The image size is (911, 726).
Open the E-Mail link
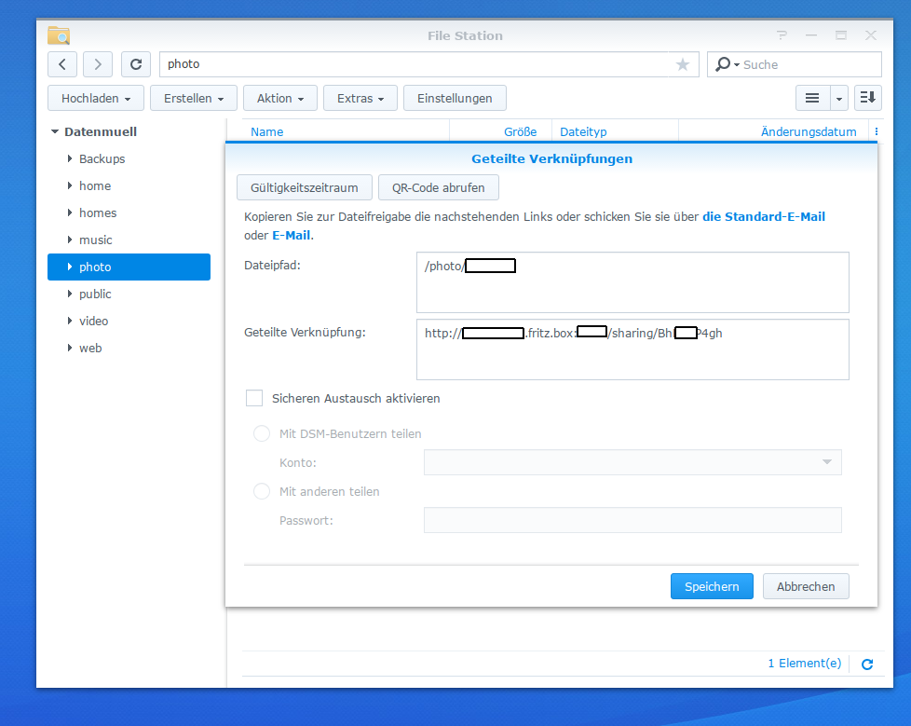pos(291,236)
